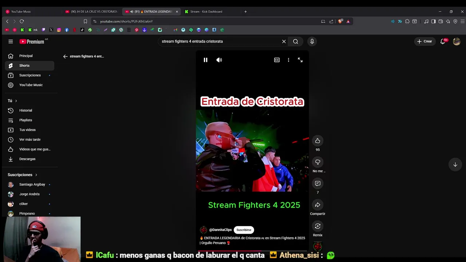
Task: Open the Twitch bookmark in bookmarks bar
Action: click(43, 30)
